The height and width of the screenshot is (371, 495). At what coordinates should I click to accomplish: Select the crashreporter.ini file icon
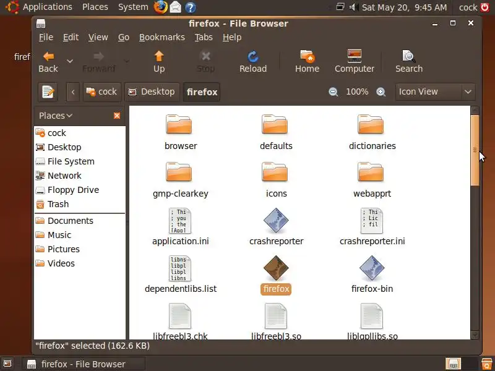[372, 221]
